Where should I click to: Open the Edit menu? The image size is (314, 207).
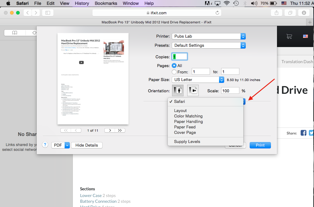click(x=50, y=3)
